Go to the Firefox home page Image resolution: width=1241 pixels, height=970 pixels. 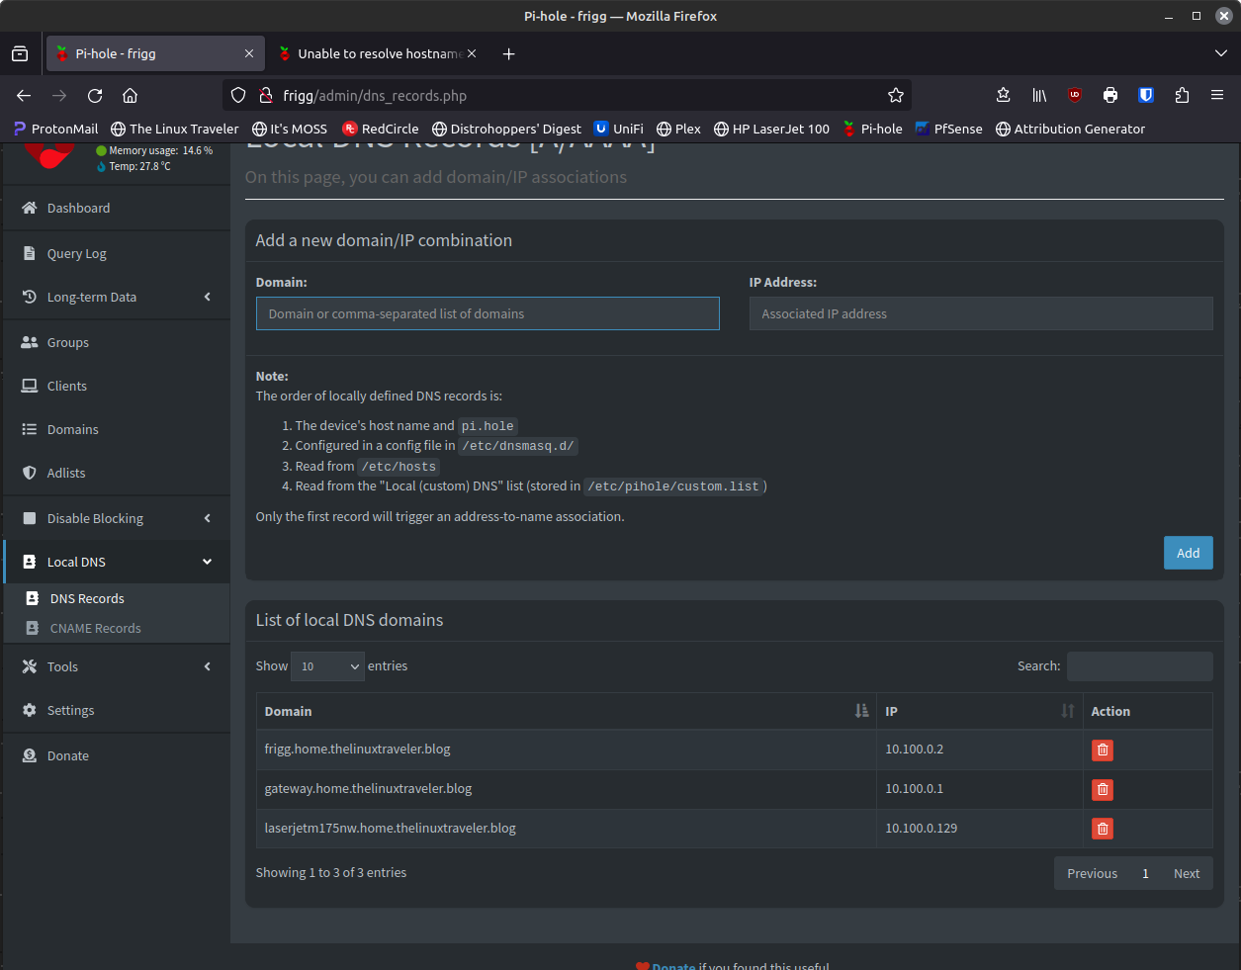coord(130,96)
